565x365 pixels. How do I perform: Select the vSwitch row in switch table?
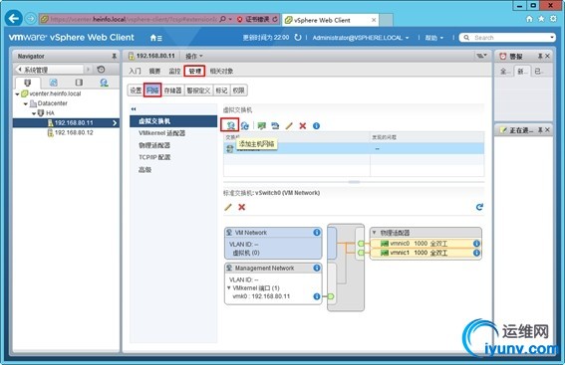[x=354, y=148]
